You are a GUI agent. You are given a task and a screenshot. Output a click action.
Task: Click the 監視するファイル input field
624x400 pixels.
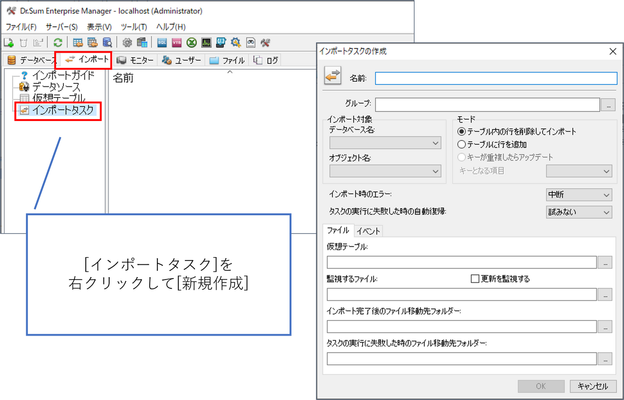click(462, 295)
